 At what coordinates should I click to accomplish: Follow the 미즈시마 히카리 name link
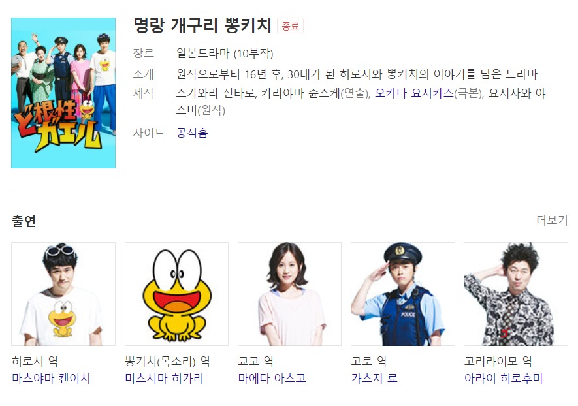pyautogui.click(x=164, y=378)
